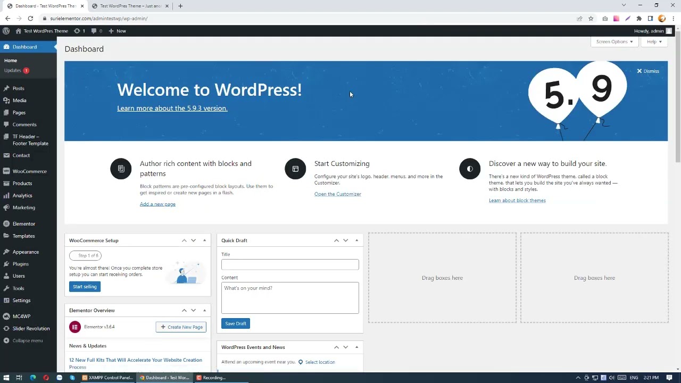Click the Marketing megaphone icon

pyautogui.click(x=6, y=207)
